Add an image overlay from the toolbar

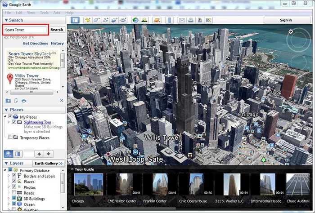(x=114, y=20)
